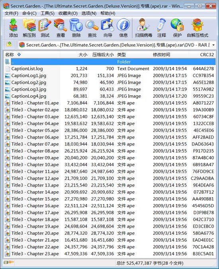Select Title3 - Chapter 15.ape
219x269 pixels.
35,199
